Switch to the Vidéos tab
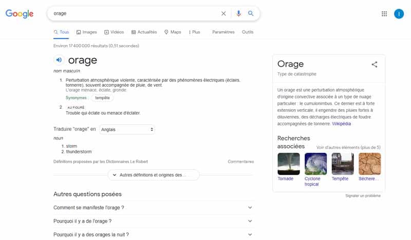This screenshot has width=411, height=240. (114, 32)
